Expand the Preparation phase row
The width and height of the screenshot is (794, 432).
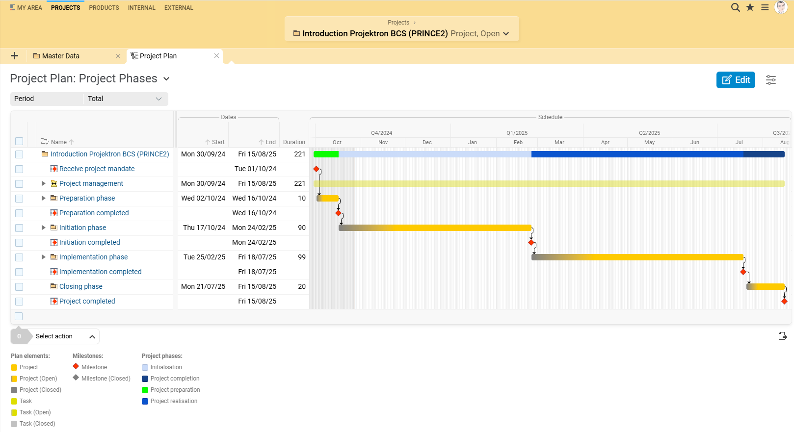[43, 198]
